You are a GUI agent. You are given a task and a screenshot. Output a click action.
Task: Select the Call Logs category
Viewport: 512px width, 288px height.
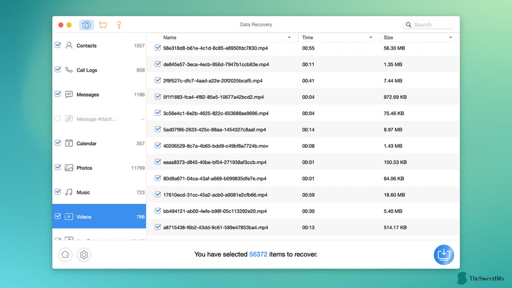99,70
